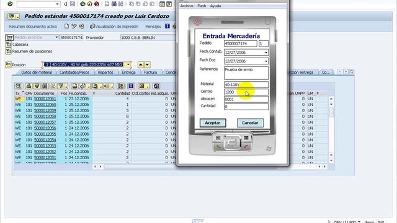Switch to Entrega tab
The height and width of the screenshot is (223, 397).
pos(128,72)
